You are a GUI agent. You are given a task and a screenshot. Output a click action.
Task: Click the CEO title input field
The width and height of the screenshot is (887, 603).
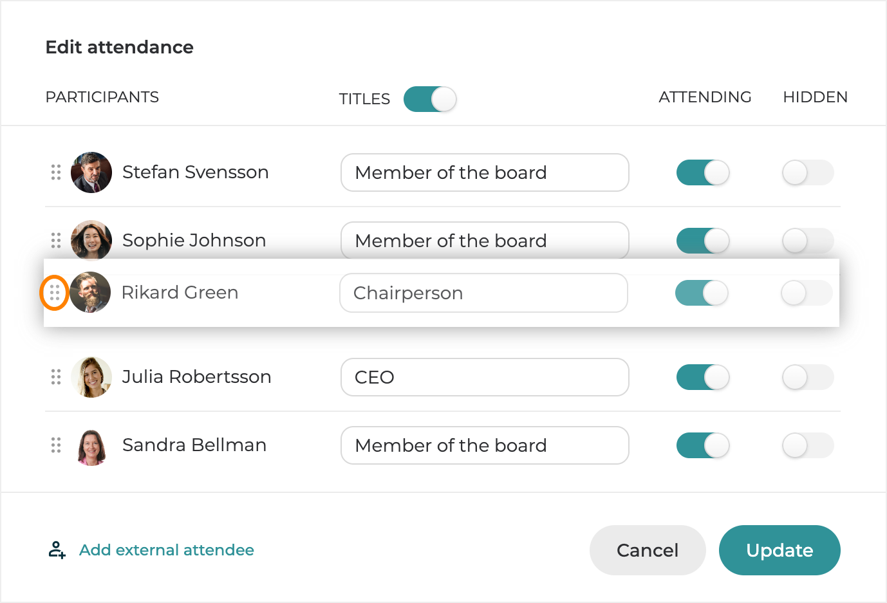tap(484, 377)
